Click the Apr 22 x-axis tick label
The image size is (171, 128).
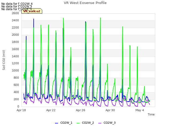51,110
